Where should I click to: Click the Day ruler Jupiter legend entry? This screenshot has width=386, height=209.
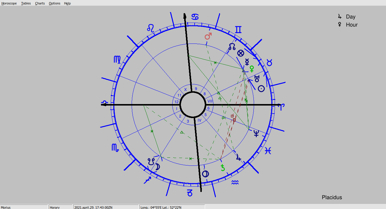tap(347, 17)
